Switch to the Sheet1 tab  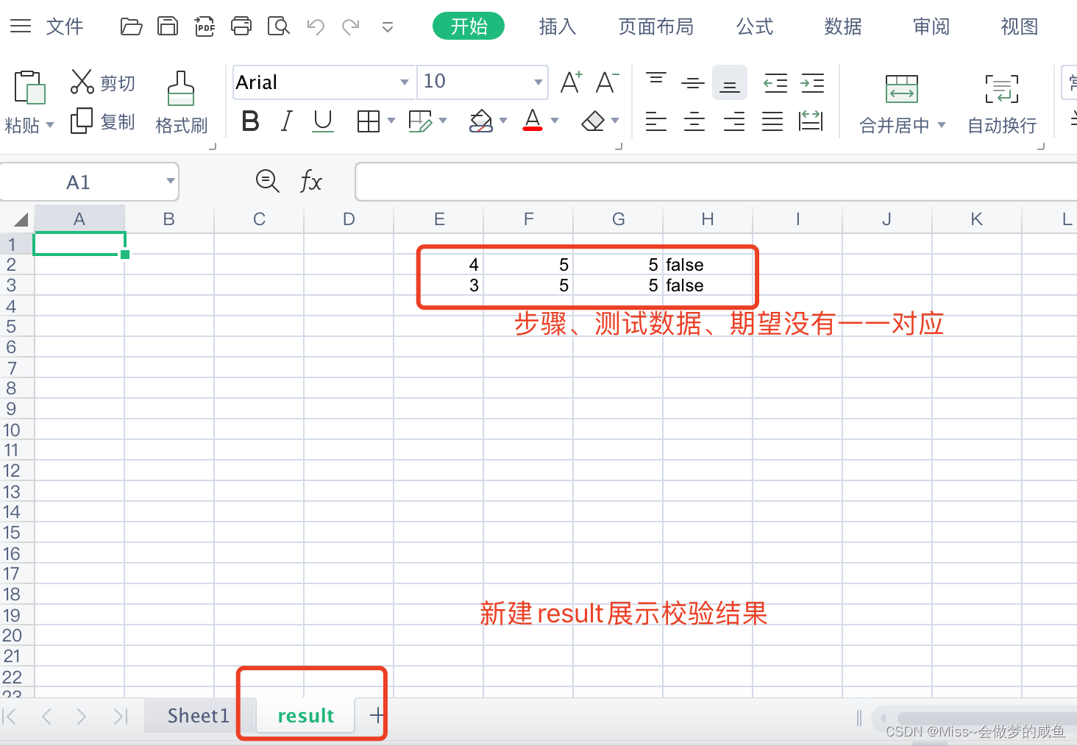tap(199, 715)
